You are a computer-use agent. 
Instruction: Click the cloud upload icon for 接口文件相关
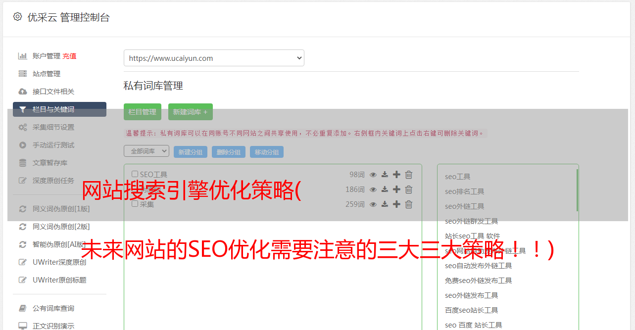click(x=22, y=92)
